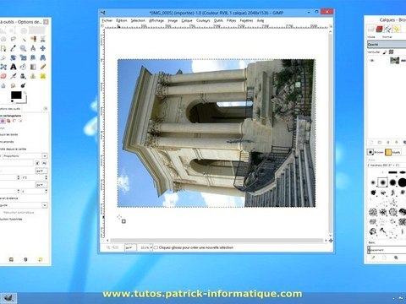Click the 'Réduction automatique' button

[x=19, y=213]
